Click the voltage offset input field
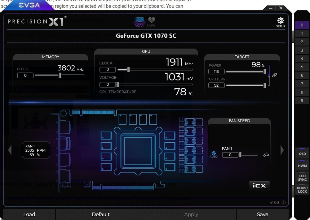This screenshot has height=220, width=310. [x=108, y=84]
